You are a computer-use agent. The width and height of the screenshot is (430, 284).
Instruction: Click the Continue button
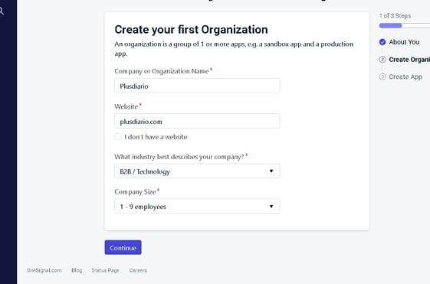click(123, 247)
